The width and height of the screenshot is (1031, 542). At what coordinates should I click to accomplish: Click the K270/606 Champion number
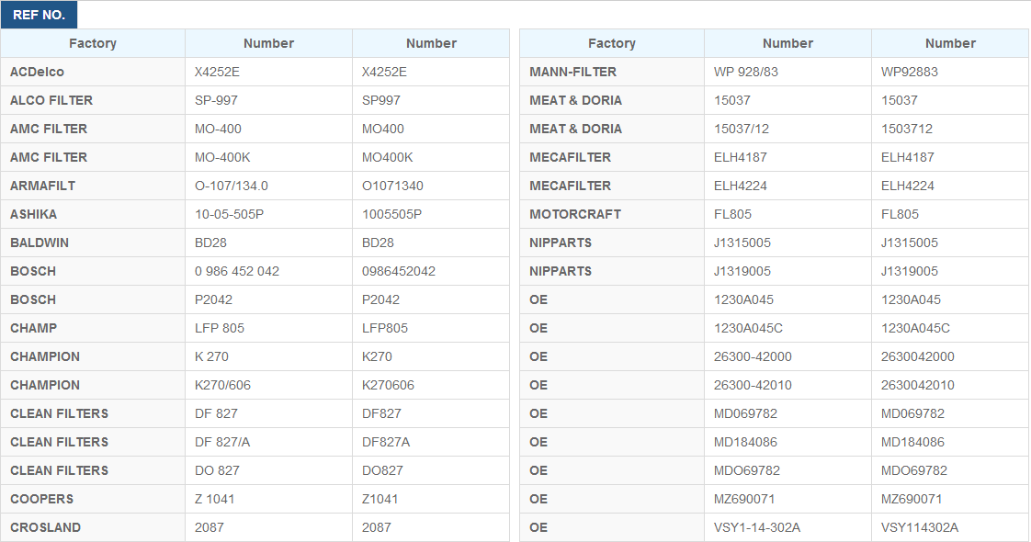[223, 385]
